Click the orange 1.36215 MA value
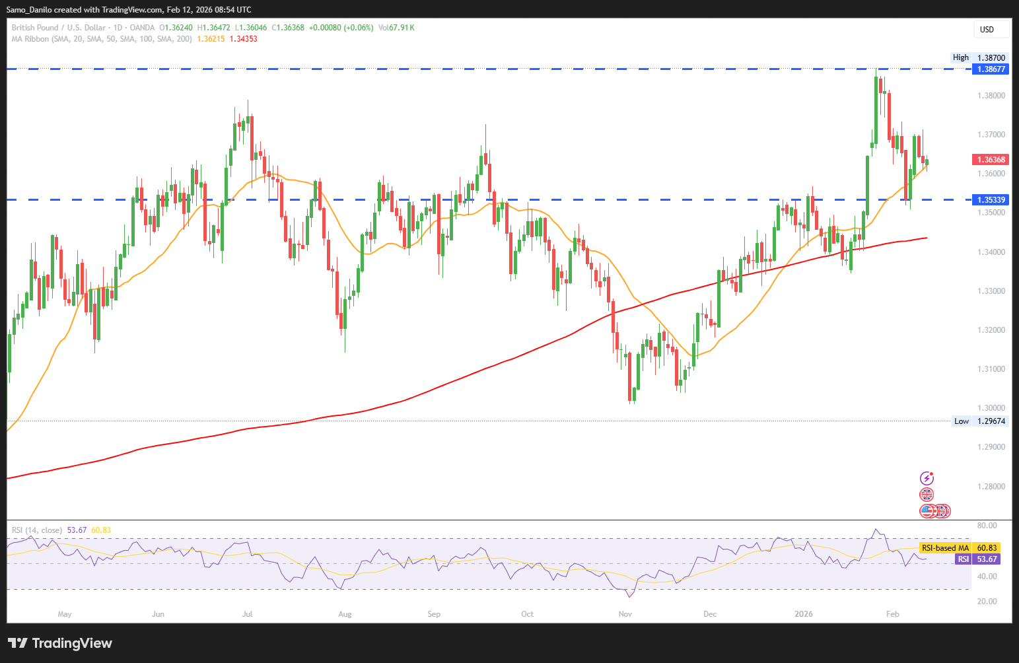 pyautogui.click(x=211, y=39)
